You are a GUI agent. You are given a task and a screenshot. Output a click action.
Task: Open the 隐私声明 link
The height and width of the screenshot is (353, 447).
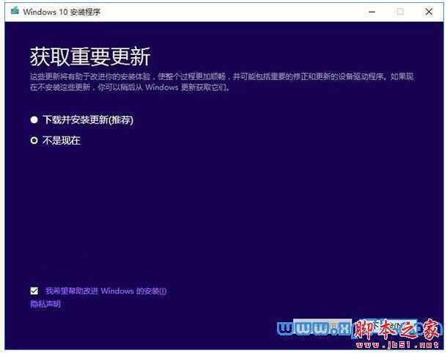click(x=45, y=304)
